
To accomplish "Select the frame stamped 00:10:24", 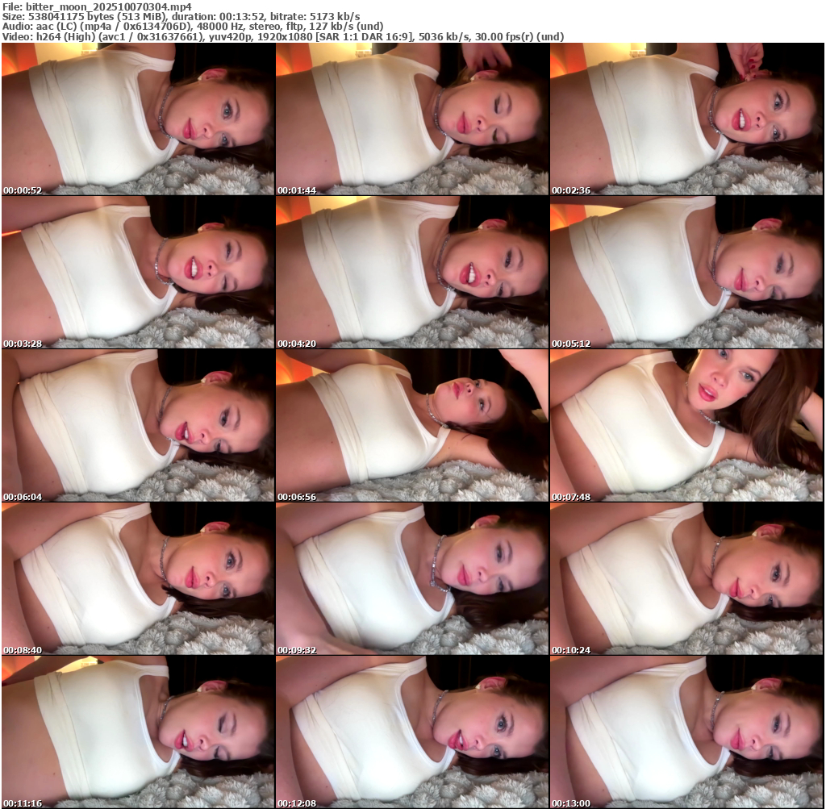I will 686,579.
